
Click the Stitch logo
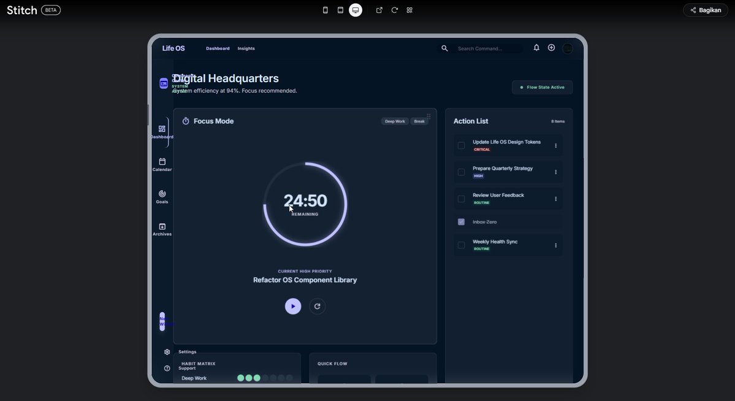[x=21, y=10]
